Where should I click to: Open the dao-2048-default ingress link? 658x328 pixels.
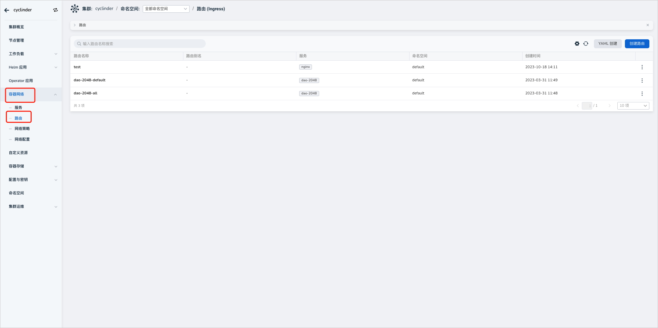(x=90, y=80)
